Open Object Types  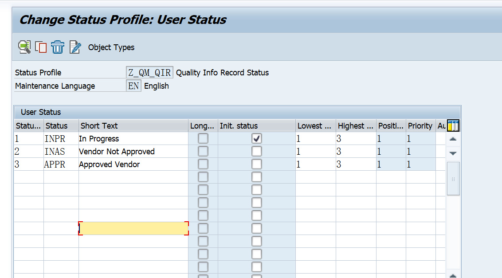pyautogui.click(x=111, y=47)
